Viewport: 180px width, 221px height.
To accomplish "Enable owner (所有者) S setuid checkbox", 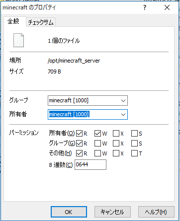I will coord(134,134).
